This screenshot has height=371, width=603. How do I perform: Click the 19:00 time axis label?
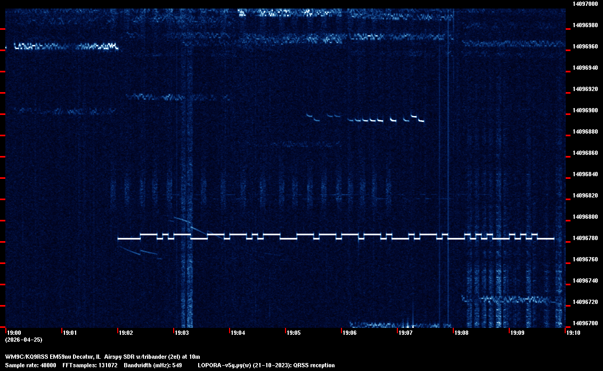pos(14,333)
